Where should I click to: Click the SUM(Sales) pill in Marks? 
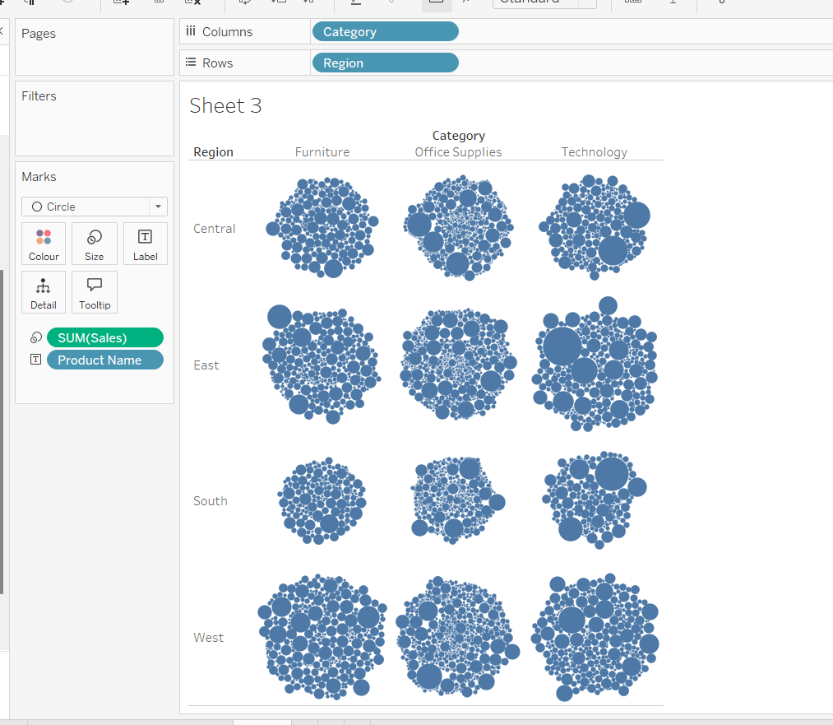tap(105, 338)
